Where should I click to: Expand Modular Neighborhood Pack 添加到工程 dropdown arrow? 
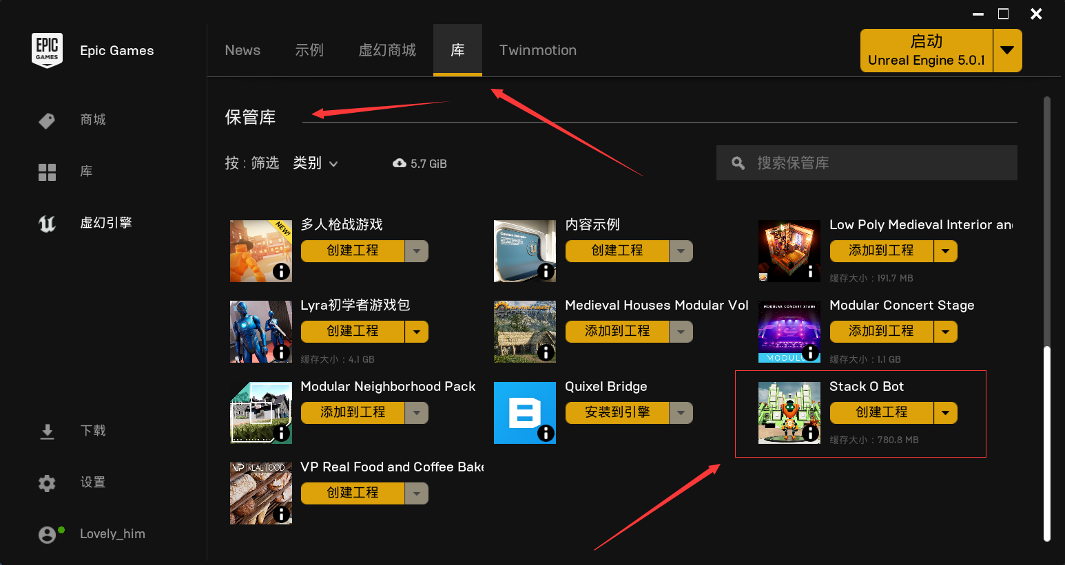pos(417,413)
